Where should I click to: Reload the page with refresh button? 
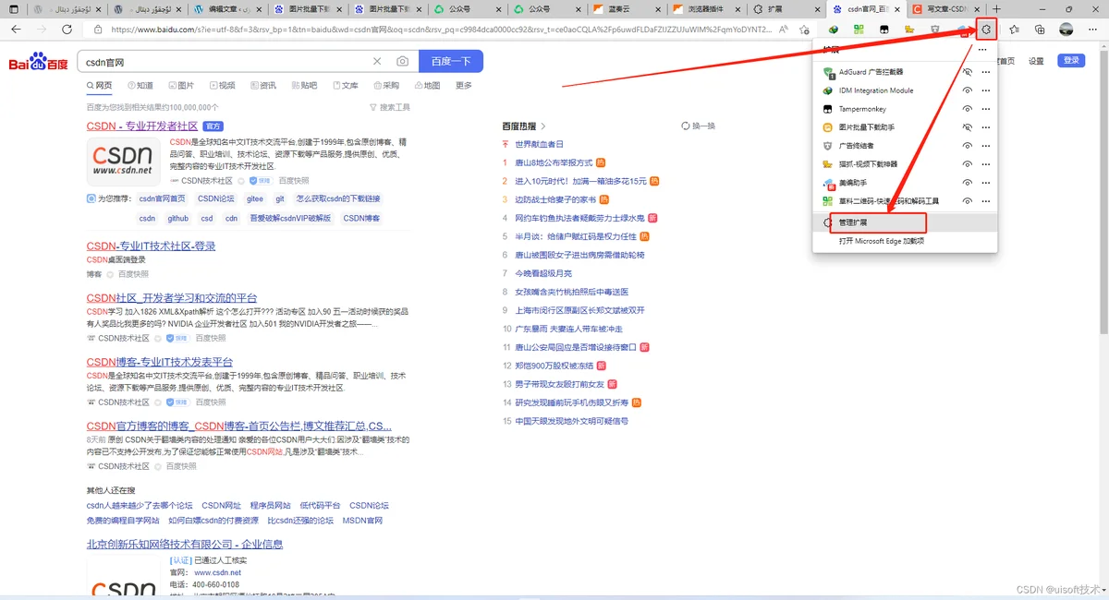(67, 30)
